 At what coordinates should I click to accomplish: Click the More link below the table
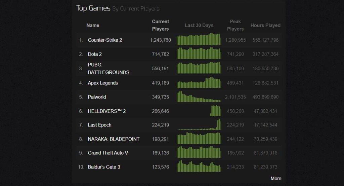tap(276, 178)
